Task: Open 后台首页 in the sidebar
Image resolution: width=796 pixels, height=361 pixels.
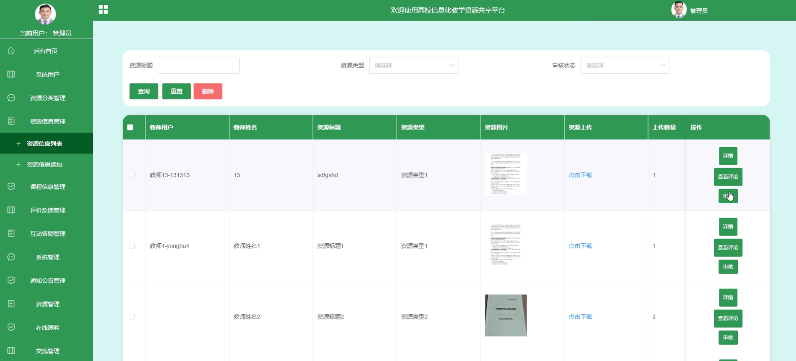Action: (46, 51)
